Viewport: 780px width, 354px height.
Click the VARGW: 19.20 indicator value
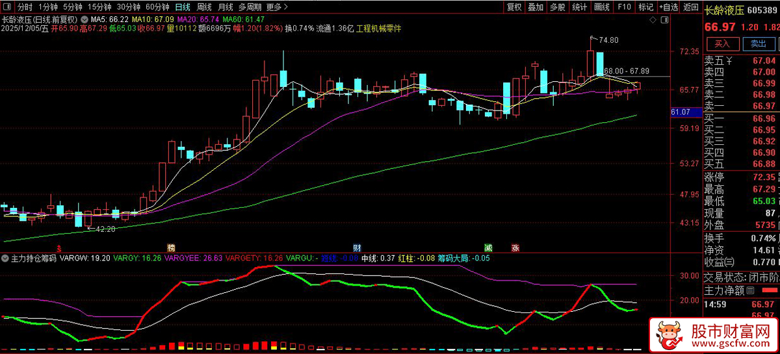pos(85,258)
